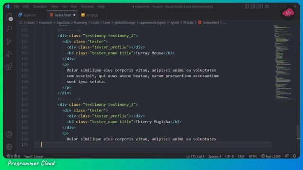Image resolution: width=303 pixels, height=170 pixels.
Task: Open the Extensions view
Action: (x=9, y=67)
